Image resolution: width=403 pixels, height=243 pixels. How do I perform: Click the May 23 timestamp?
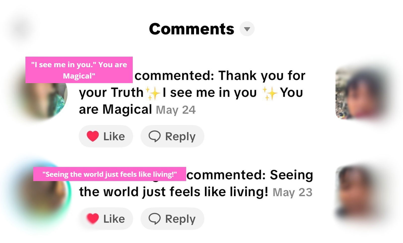tap(292, 193)
